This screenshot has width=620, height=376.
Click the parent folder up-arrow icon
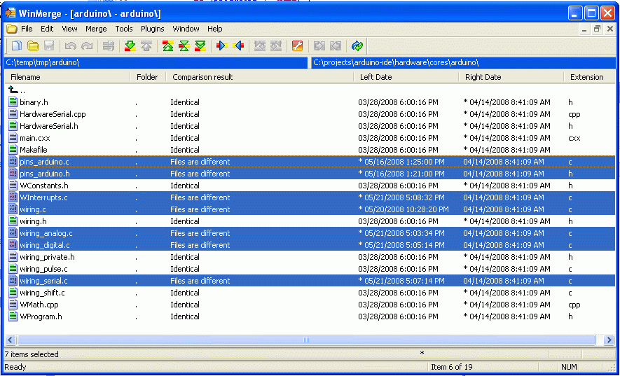tap(13, 90)
